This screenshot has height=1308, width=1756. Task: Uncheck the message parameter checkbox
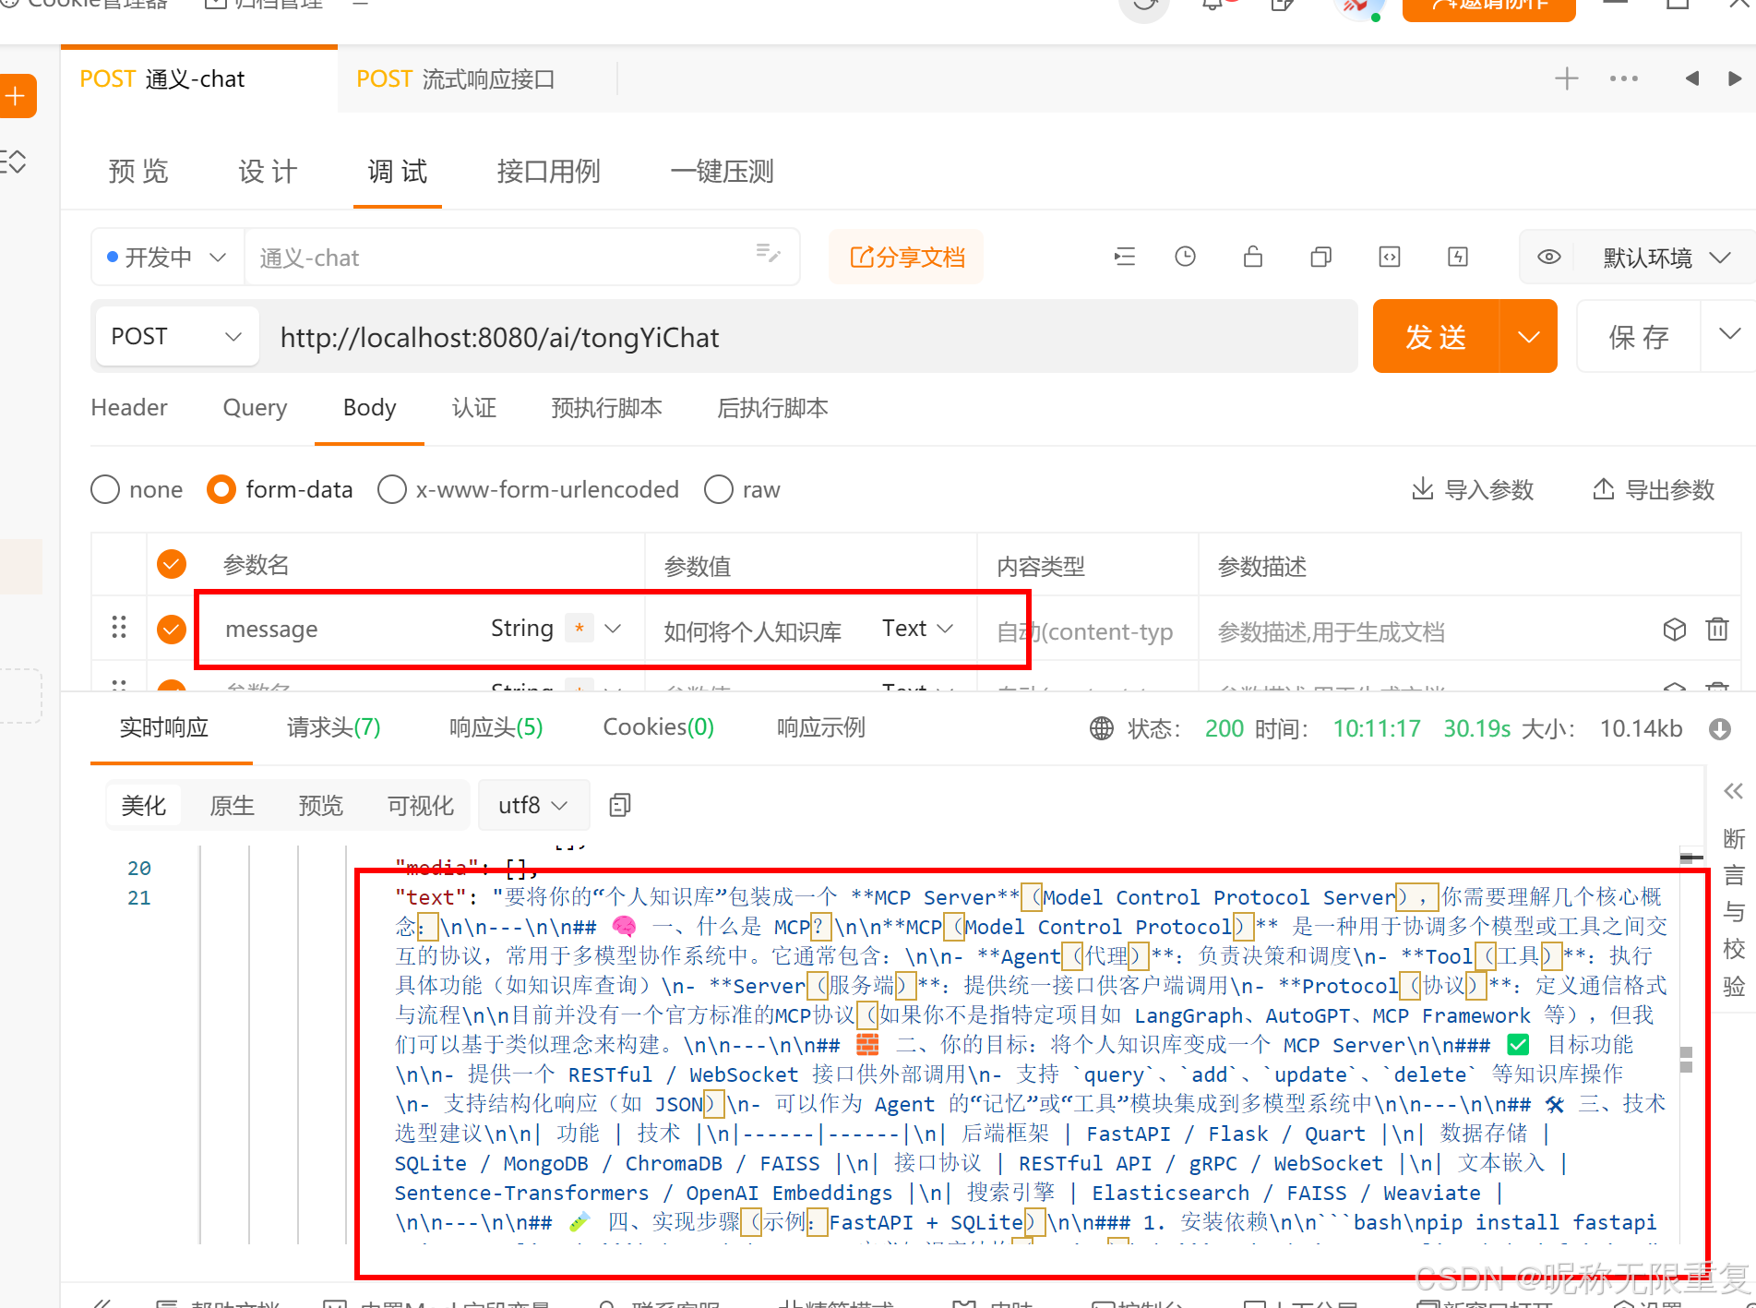pyautogui.click(x=172, y=630)
